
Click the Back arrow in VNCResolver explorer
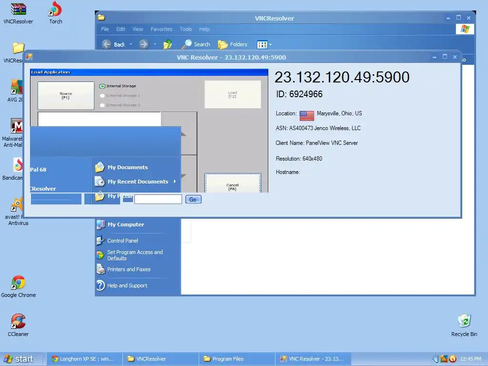coord(107,44)
